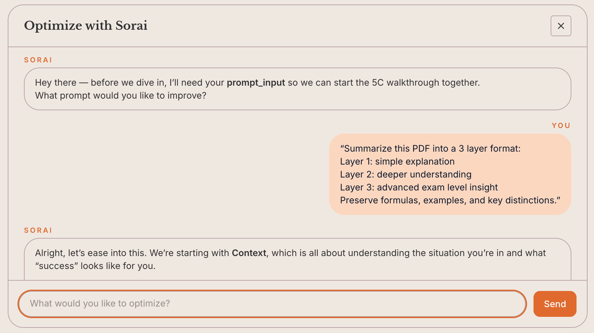Click the Send button
The height and width of the screenshot is (333, 594).
[555, 304]
